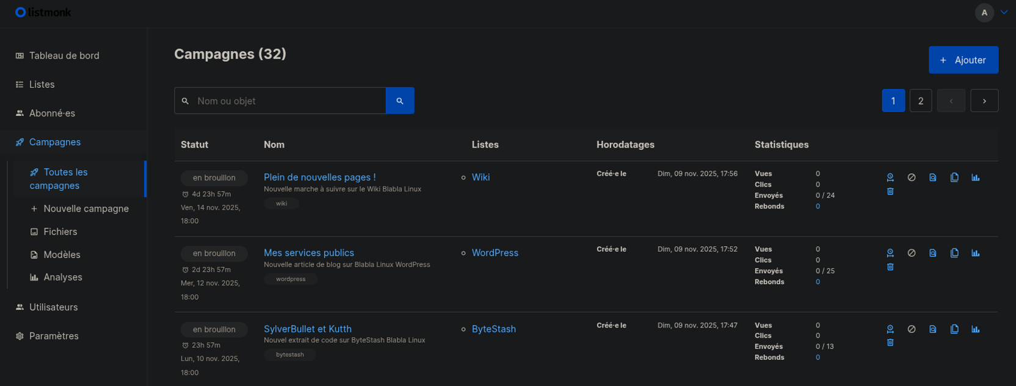
Task: Clone the "Mes services publics" campaign
Action: (x=954, y=253)
